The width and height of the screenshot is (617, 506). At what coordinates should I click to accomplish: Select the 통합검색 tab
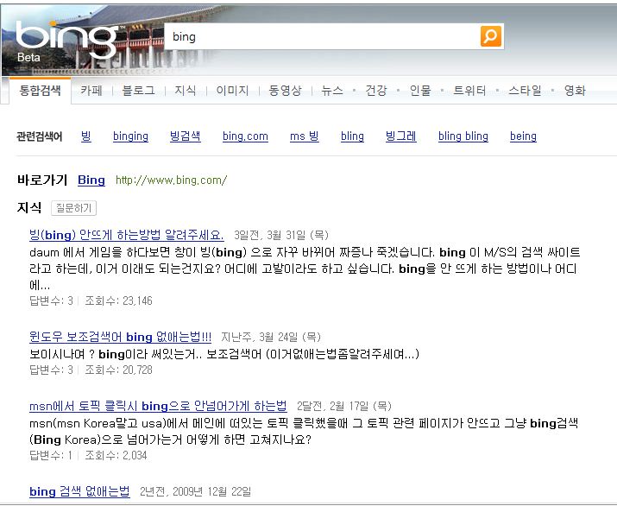pyautogui.click(x=41, y=91)
